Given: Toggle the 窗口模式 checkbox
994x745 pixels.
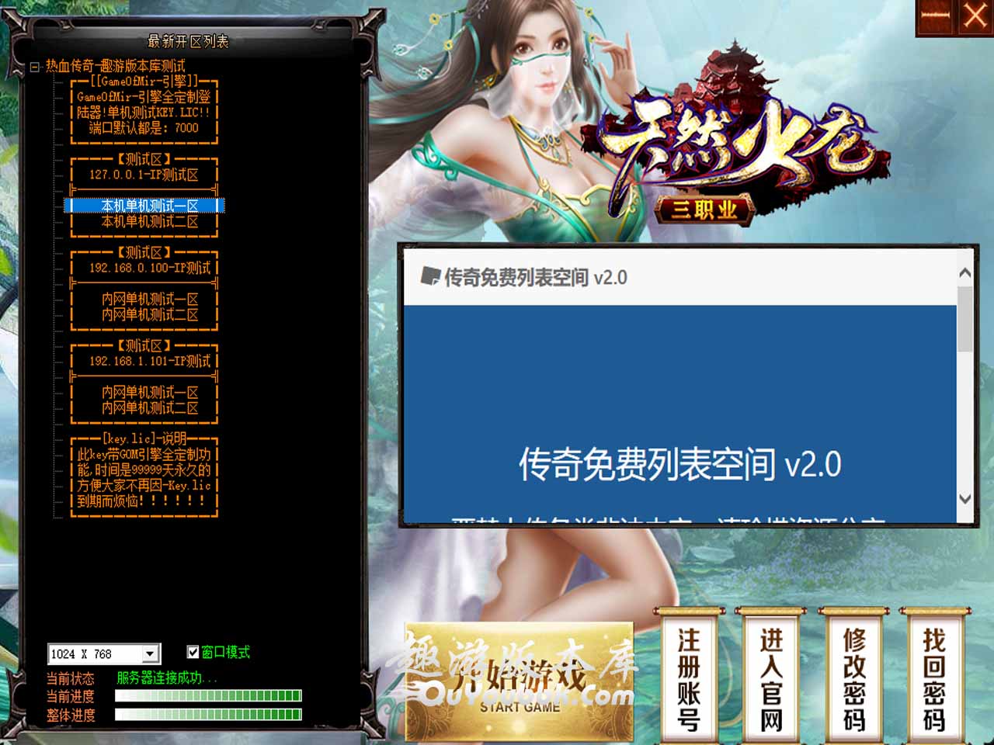Looking at the screenshot, I should click(x=193, y=652).
